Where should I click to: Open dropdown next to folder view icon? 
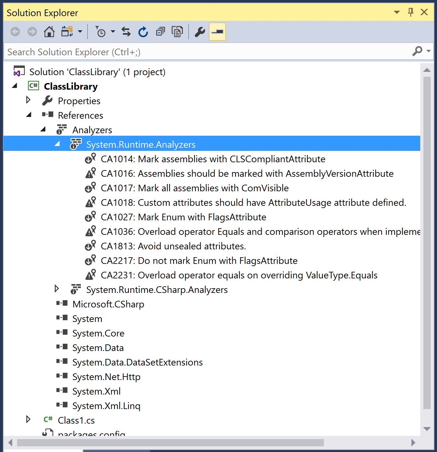[80, 32]
